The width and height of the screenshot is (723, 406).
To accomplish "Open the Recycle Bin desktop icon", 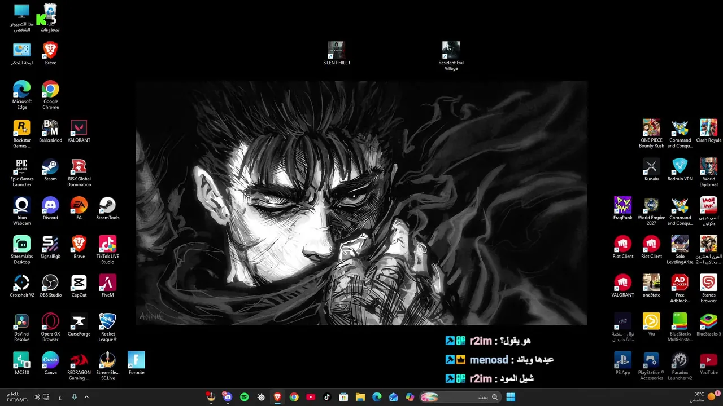I will click(50, 17).
